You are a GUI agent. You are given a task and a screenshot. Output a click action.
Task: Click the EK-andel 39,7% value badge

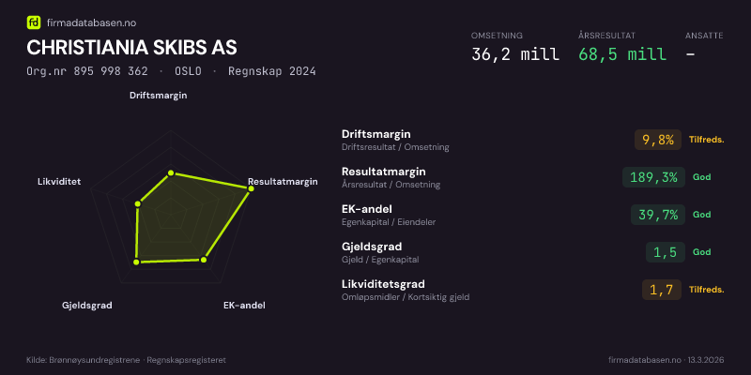657,215
